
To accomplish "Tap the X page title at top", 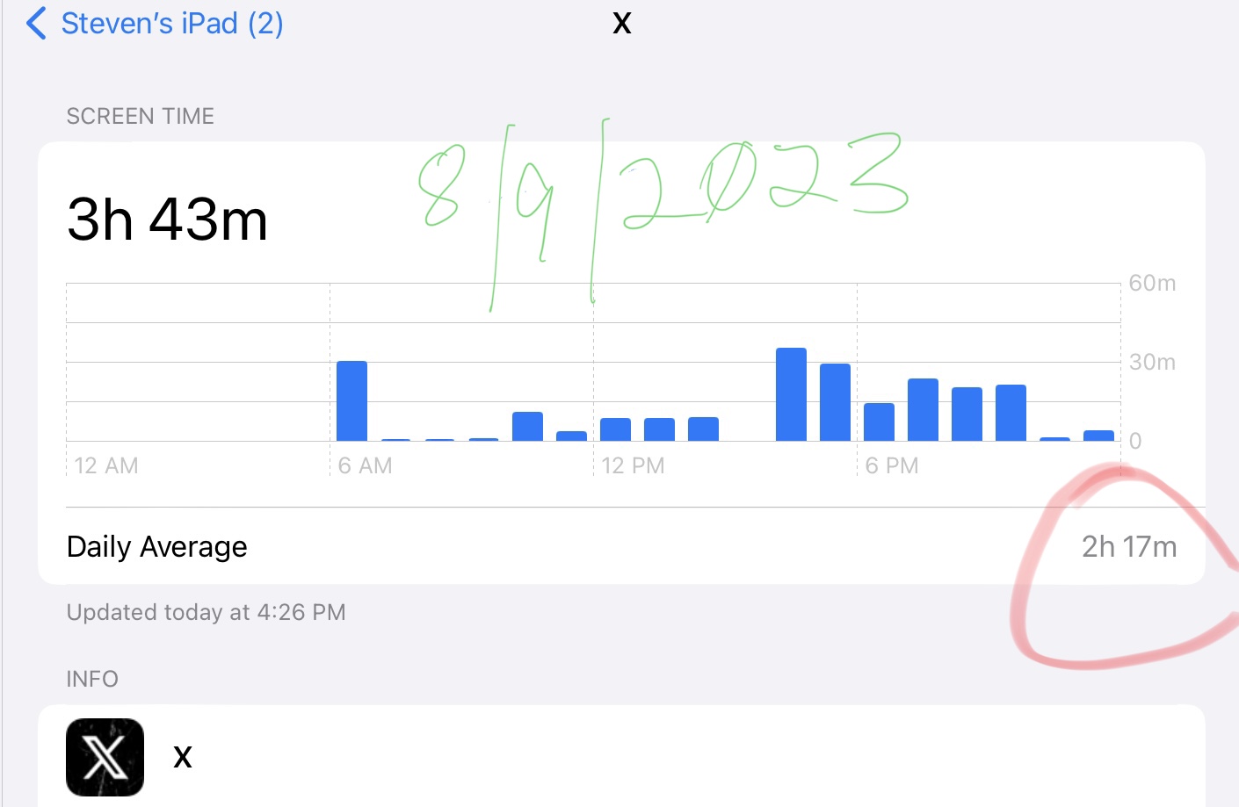I will coord(621,24).
